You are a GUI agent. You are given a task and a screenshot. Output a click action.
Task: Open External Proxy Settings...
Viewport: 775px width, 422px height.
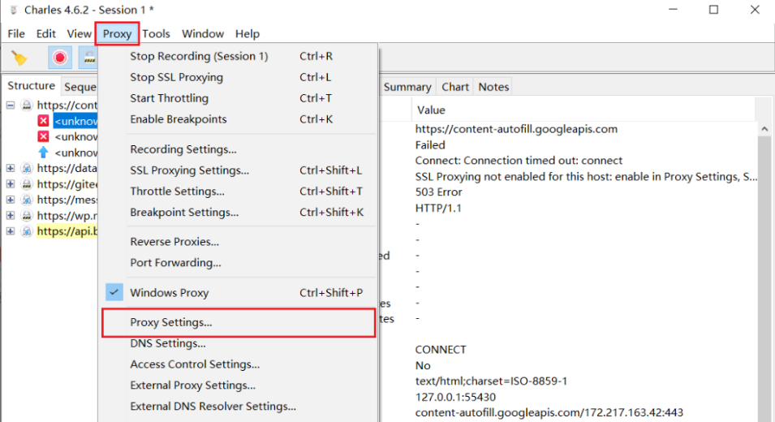pos(238,385)
